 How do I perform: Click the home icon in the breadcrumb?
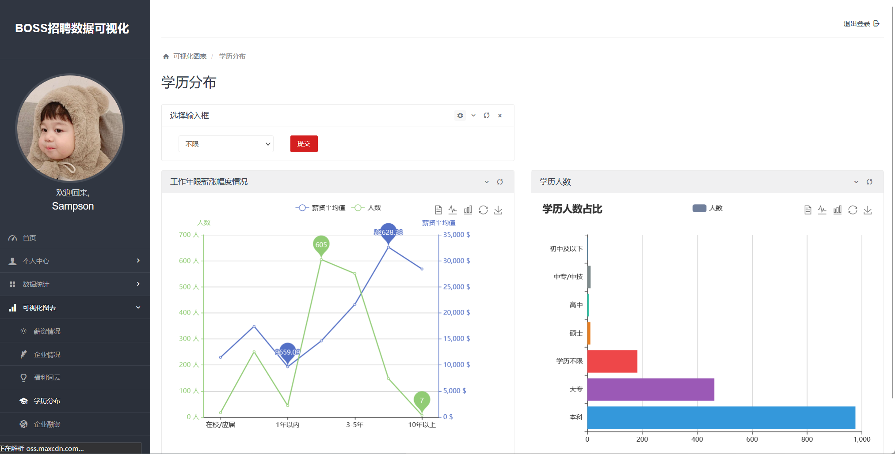click(166, 56)
